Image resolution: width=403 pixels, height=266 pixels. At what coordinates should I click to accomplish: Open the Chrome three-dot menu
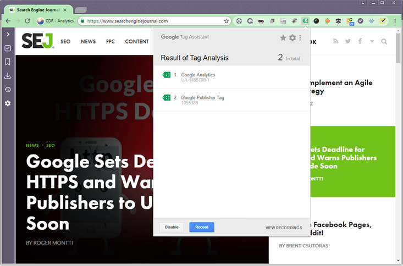point(395,21)
